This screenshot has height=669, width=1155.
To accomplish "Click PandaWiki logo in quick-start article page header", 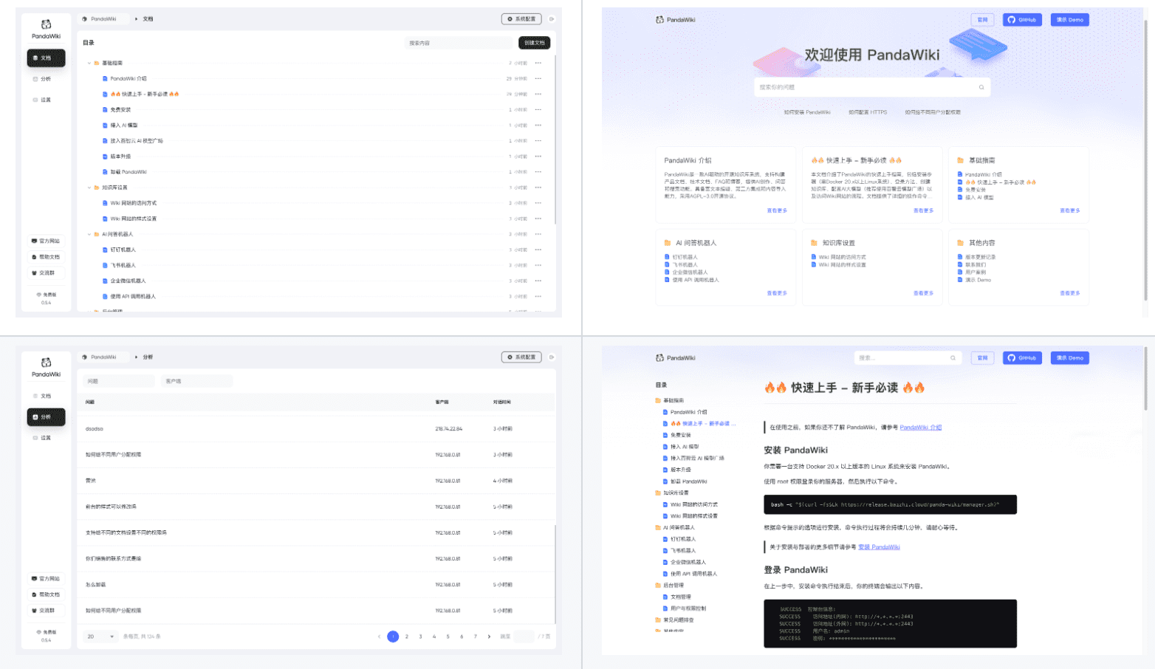I will 675,358.
